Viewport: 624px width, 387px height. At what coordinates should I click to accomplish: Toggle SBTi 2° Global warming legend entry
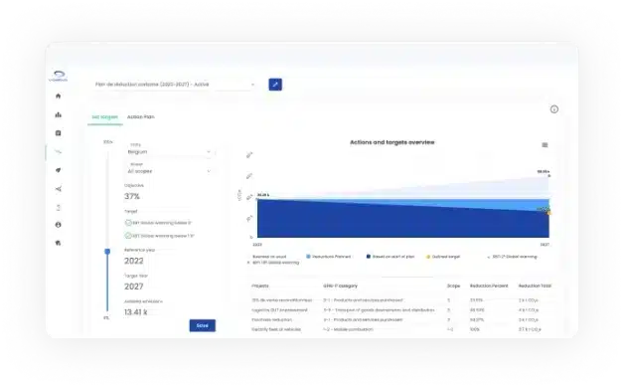[512, 257]
